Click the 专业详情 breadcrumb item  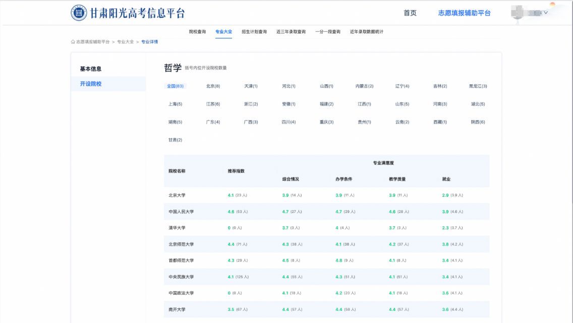click(149, 42)
